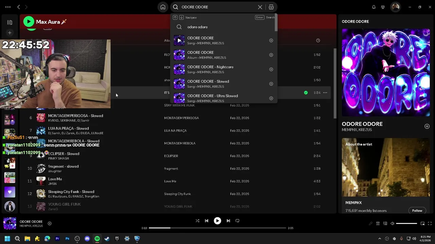Add ODORE ODORE Ultra Slowed to library

[271, 98]
